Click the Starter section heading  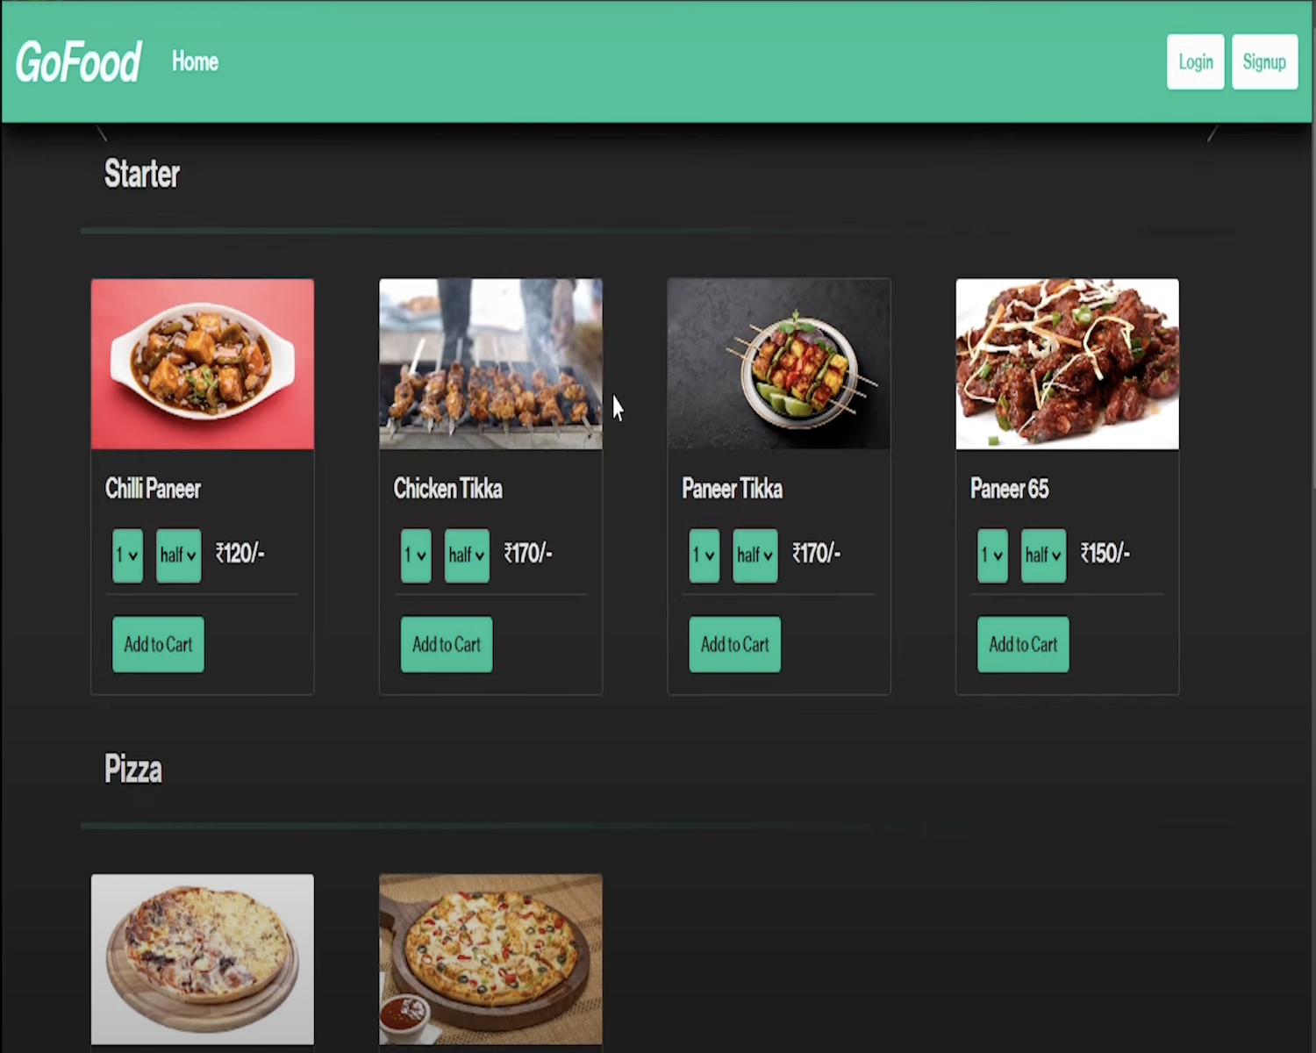coord(142,174)
